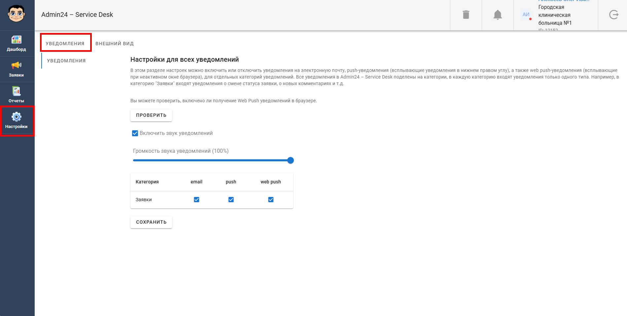Click the logout arrow icon
The image size is (627, 316).
tap(613, 15)
